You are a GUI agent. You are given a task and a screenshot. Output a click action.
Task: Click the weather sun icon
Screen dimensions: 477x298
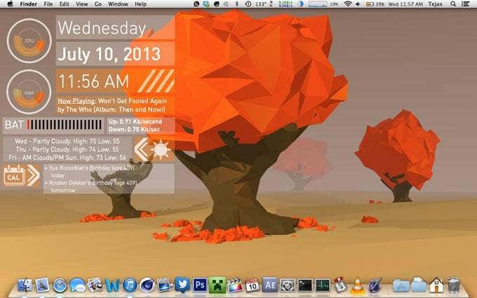coord(161,149)
